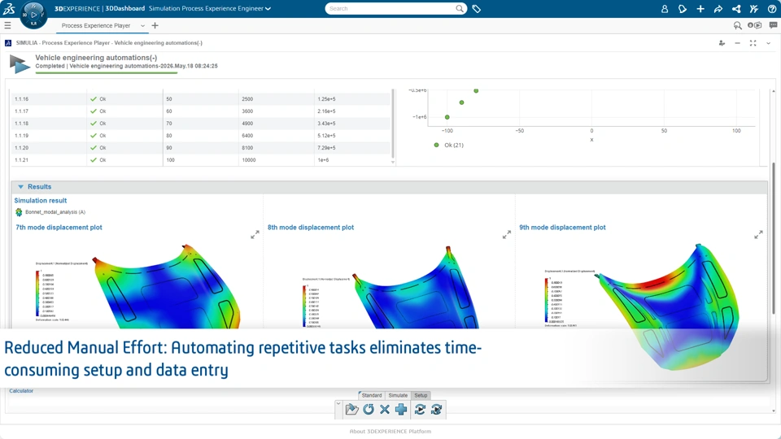Click cell value 10000
The height and width of the screenshot is (439, 781).
249,160
